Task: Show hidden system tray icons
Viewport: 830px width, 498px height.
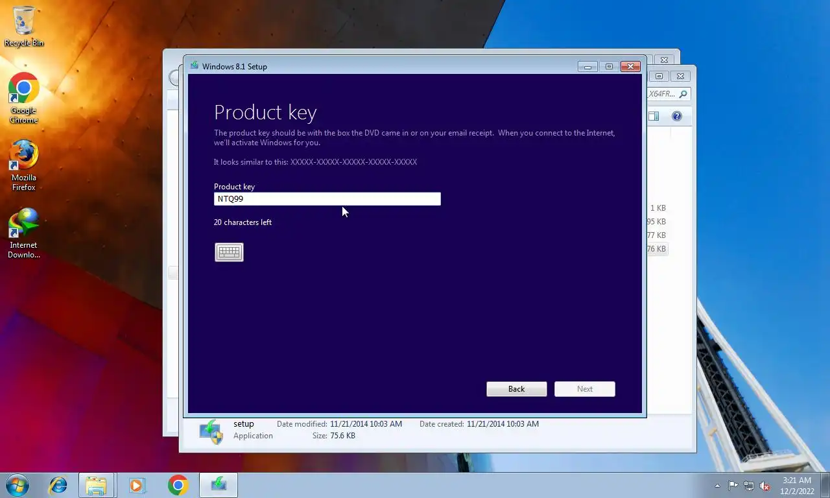Action: 717,486
